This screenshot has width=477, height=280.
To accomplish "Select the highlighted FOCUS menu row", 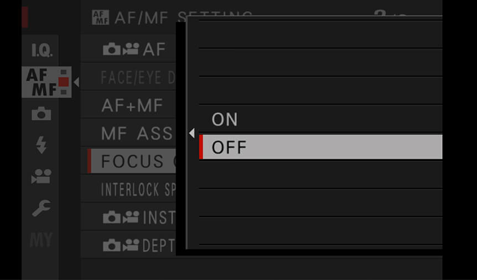I will tap(132, 161).
